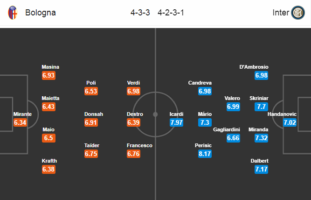Select Candreva's 6.98 rating badge

[205, 91]
